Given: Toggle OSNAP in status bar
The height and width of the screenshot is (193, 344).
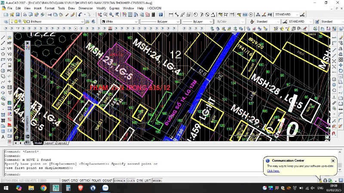Looking at the screenshot, I should [x=107, y=181].
